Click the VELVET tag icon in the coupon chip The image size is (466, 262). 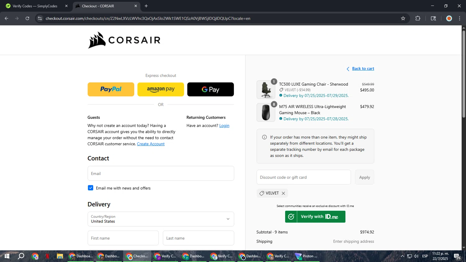point(262,193)
